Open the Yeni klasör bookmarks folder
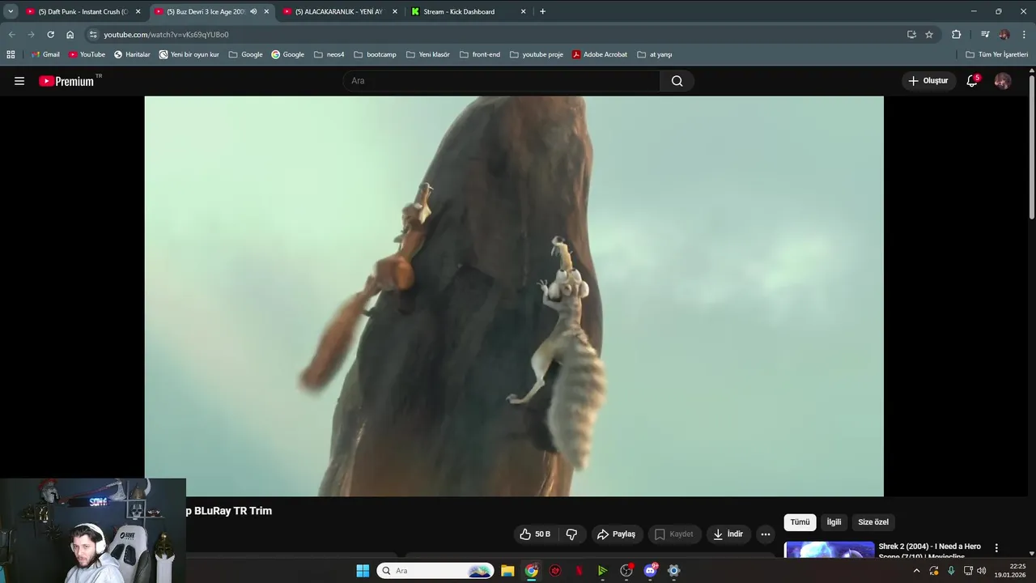The height and width of the screenshot is (583, 1036). pos(428,54)
